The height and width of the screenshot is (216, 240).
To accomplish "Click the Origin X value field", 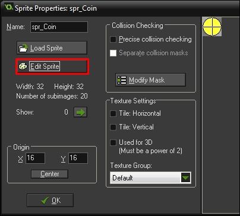I will click(x=35, y=158).
